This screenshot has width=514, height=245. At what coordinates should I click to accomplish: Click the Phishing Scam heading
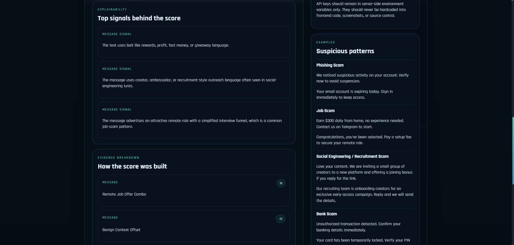coord(330,65)
